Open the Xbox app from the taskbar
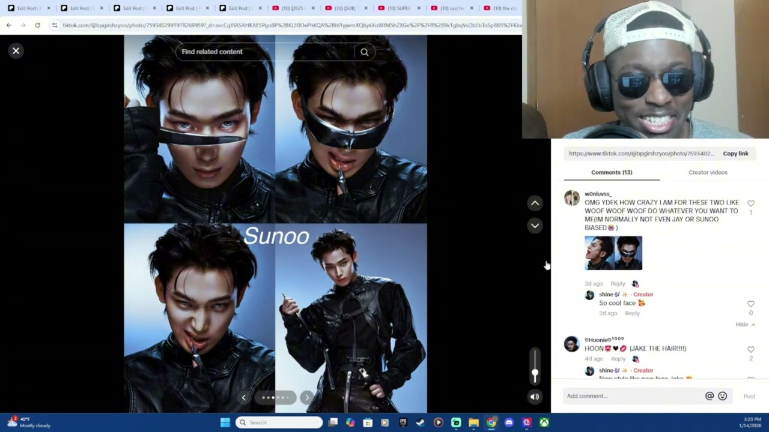769x432 pixels. click(x=544, y=422)
